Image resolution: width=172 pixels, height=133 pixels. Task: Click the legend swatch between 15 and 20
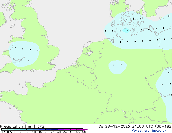42,129
